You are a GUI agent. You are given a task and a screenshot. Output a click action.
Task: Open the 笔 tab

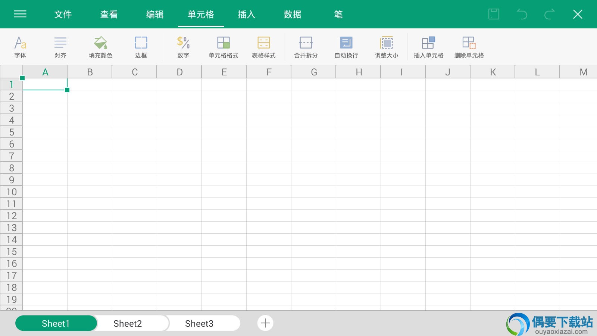tap(338, 15)
